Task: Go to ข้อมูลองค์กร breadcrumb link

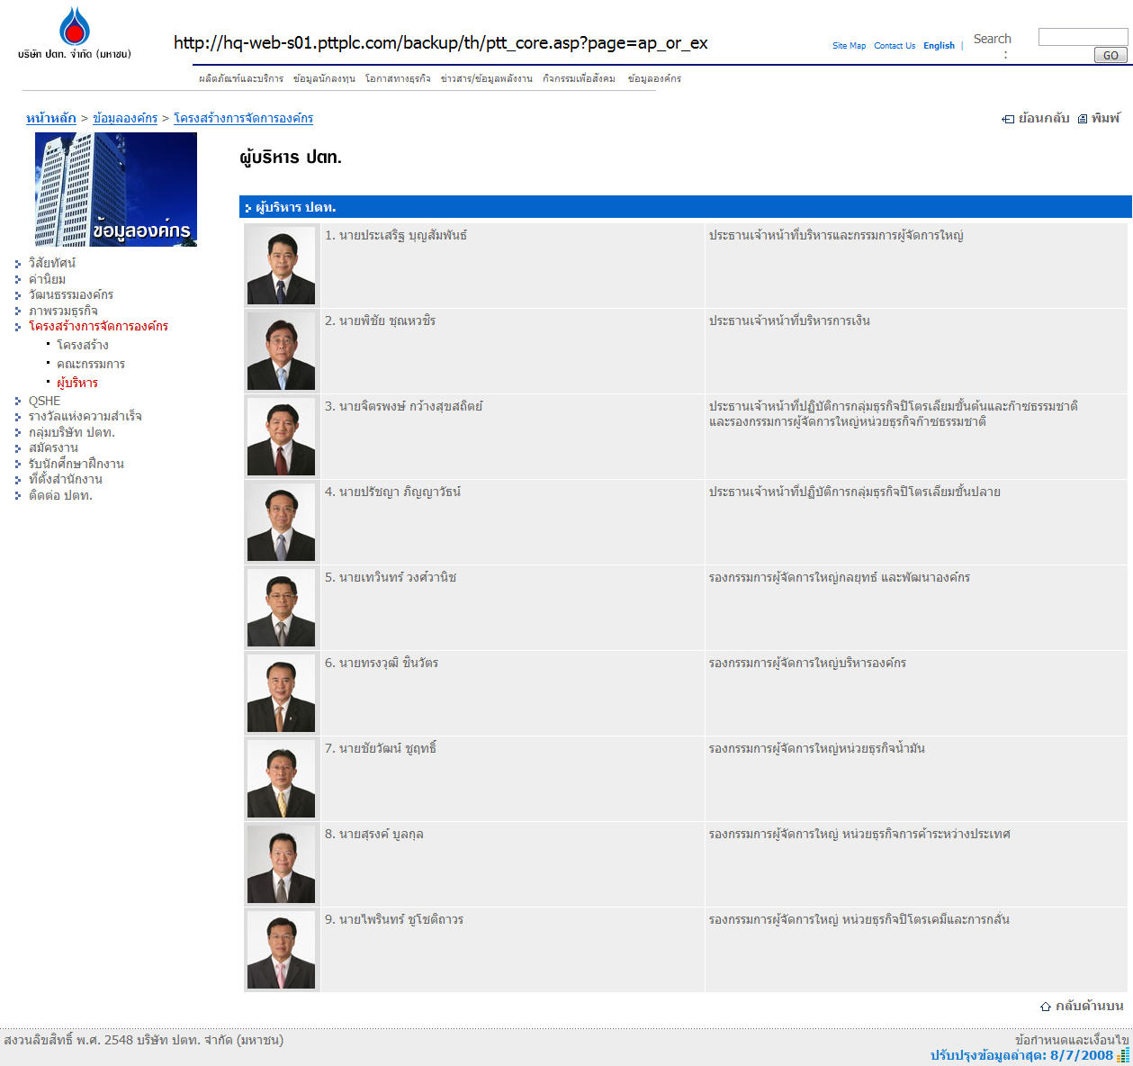Action: [125, 119]
